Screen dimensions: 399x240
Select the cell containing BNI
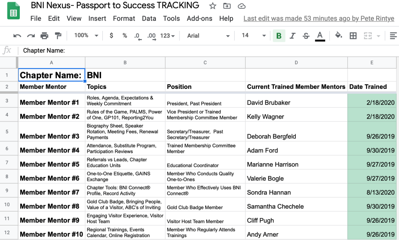click(x=125, y=75)
